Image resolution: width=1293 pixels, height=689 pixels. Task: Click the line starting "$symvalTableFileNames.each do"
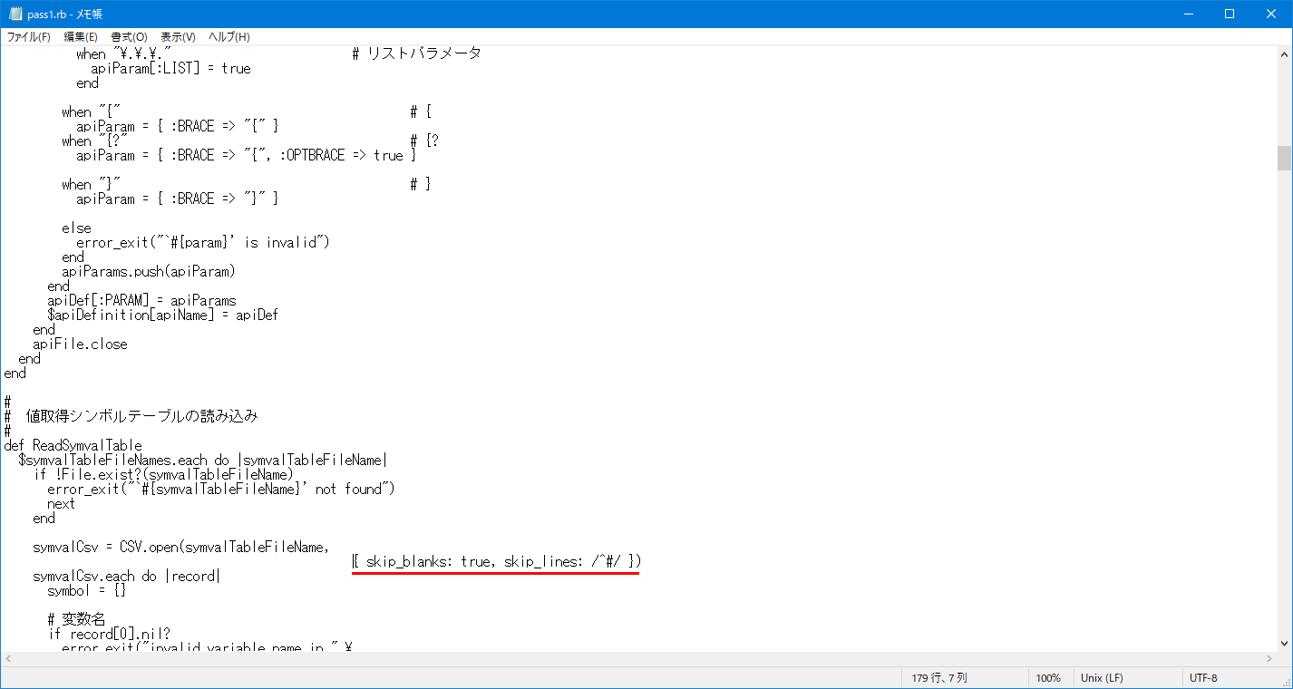point(203,460)
